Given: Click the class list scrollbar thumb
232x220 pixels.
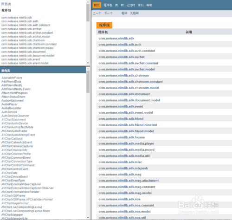Looking at the screenshot, I should click(x=88, y=82).
